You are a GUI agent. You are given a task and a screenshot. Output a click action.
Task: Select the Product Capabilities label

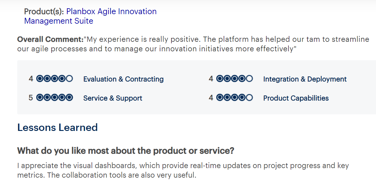tap(296, 98)
